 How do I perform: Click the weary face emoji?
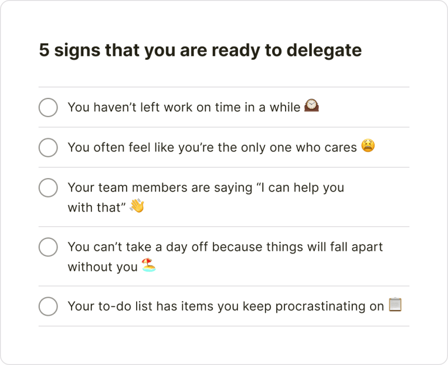pos(368,147)
